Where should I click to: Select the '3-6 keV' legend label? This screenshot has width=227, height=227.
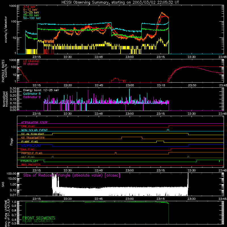click(29, 7)
